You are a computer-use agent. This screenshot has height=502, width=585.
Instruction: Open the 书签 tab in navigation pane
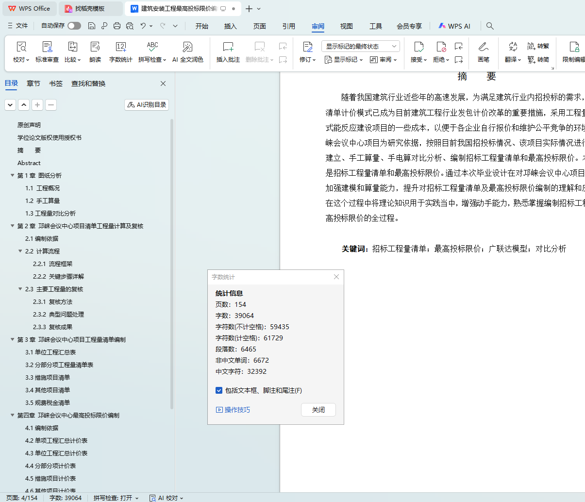pos(56,84)
